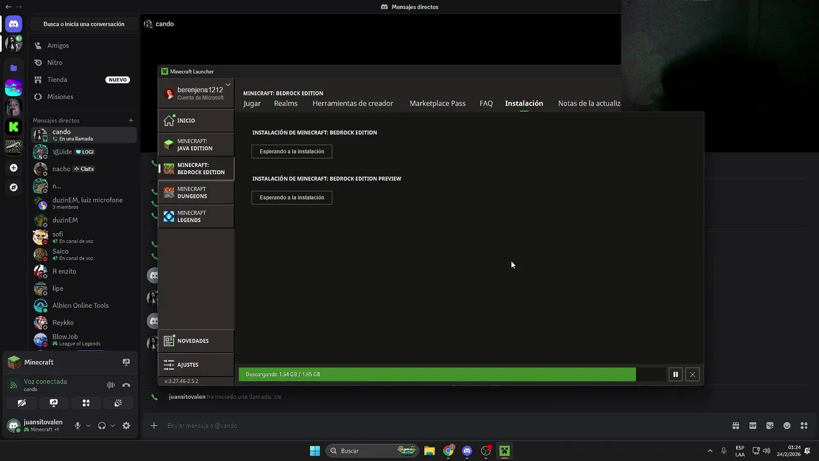Click Esperando a la instalación under Bedrock Edition
Image resolution: width=819 pixels, height=461 pixels.
[292, 152]
